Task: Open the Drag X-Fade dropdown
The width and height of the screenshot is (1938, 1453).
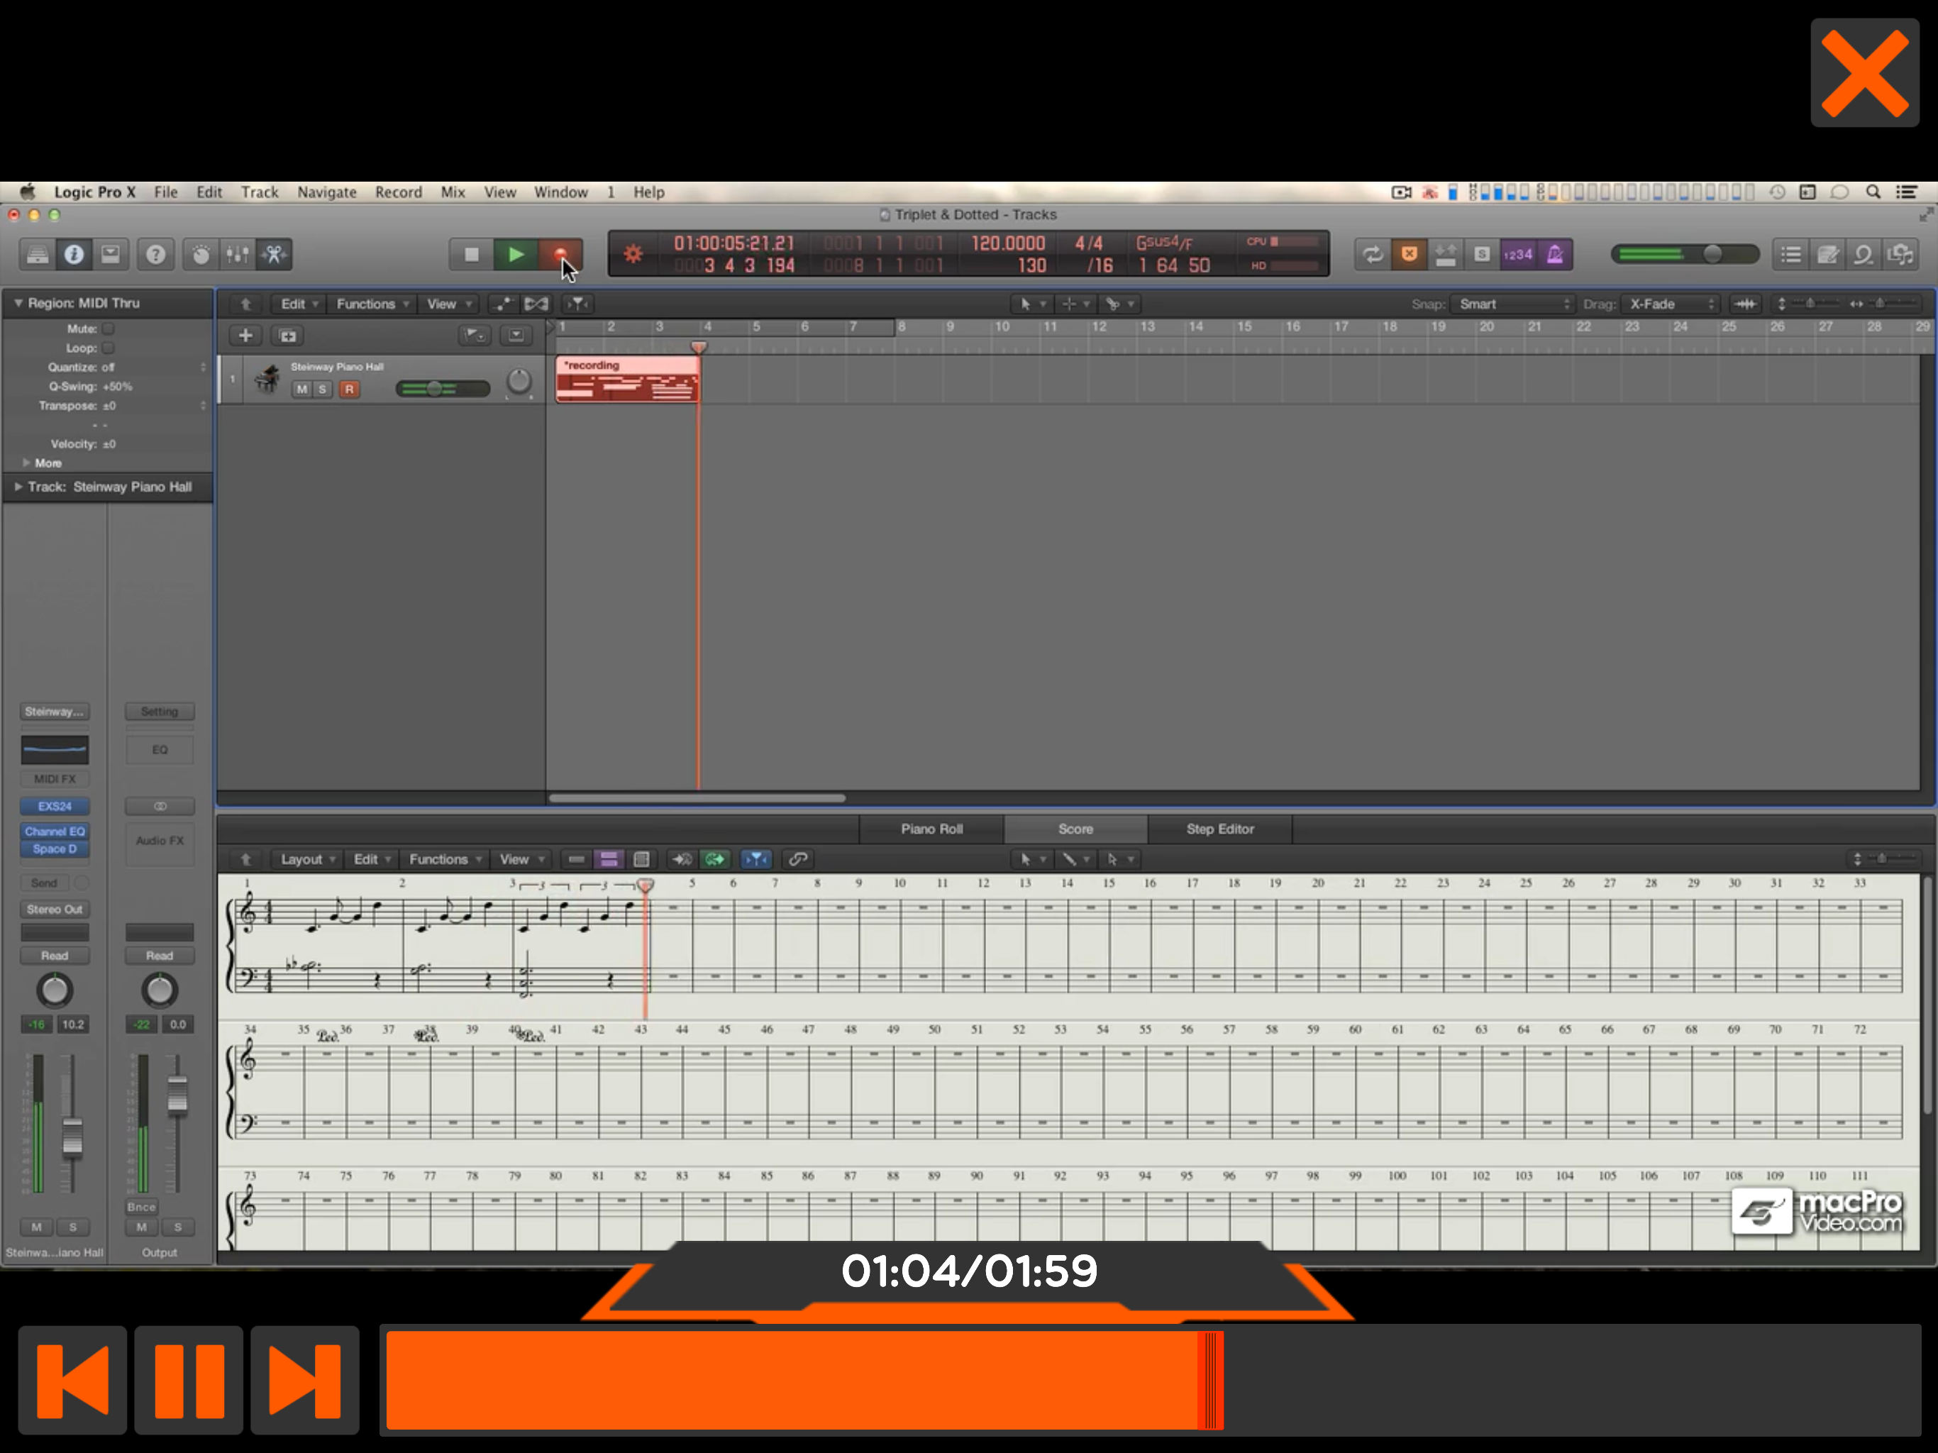Action: (1671, 304)
